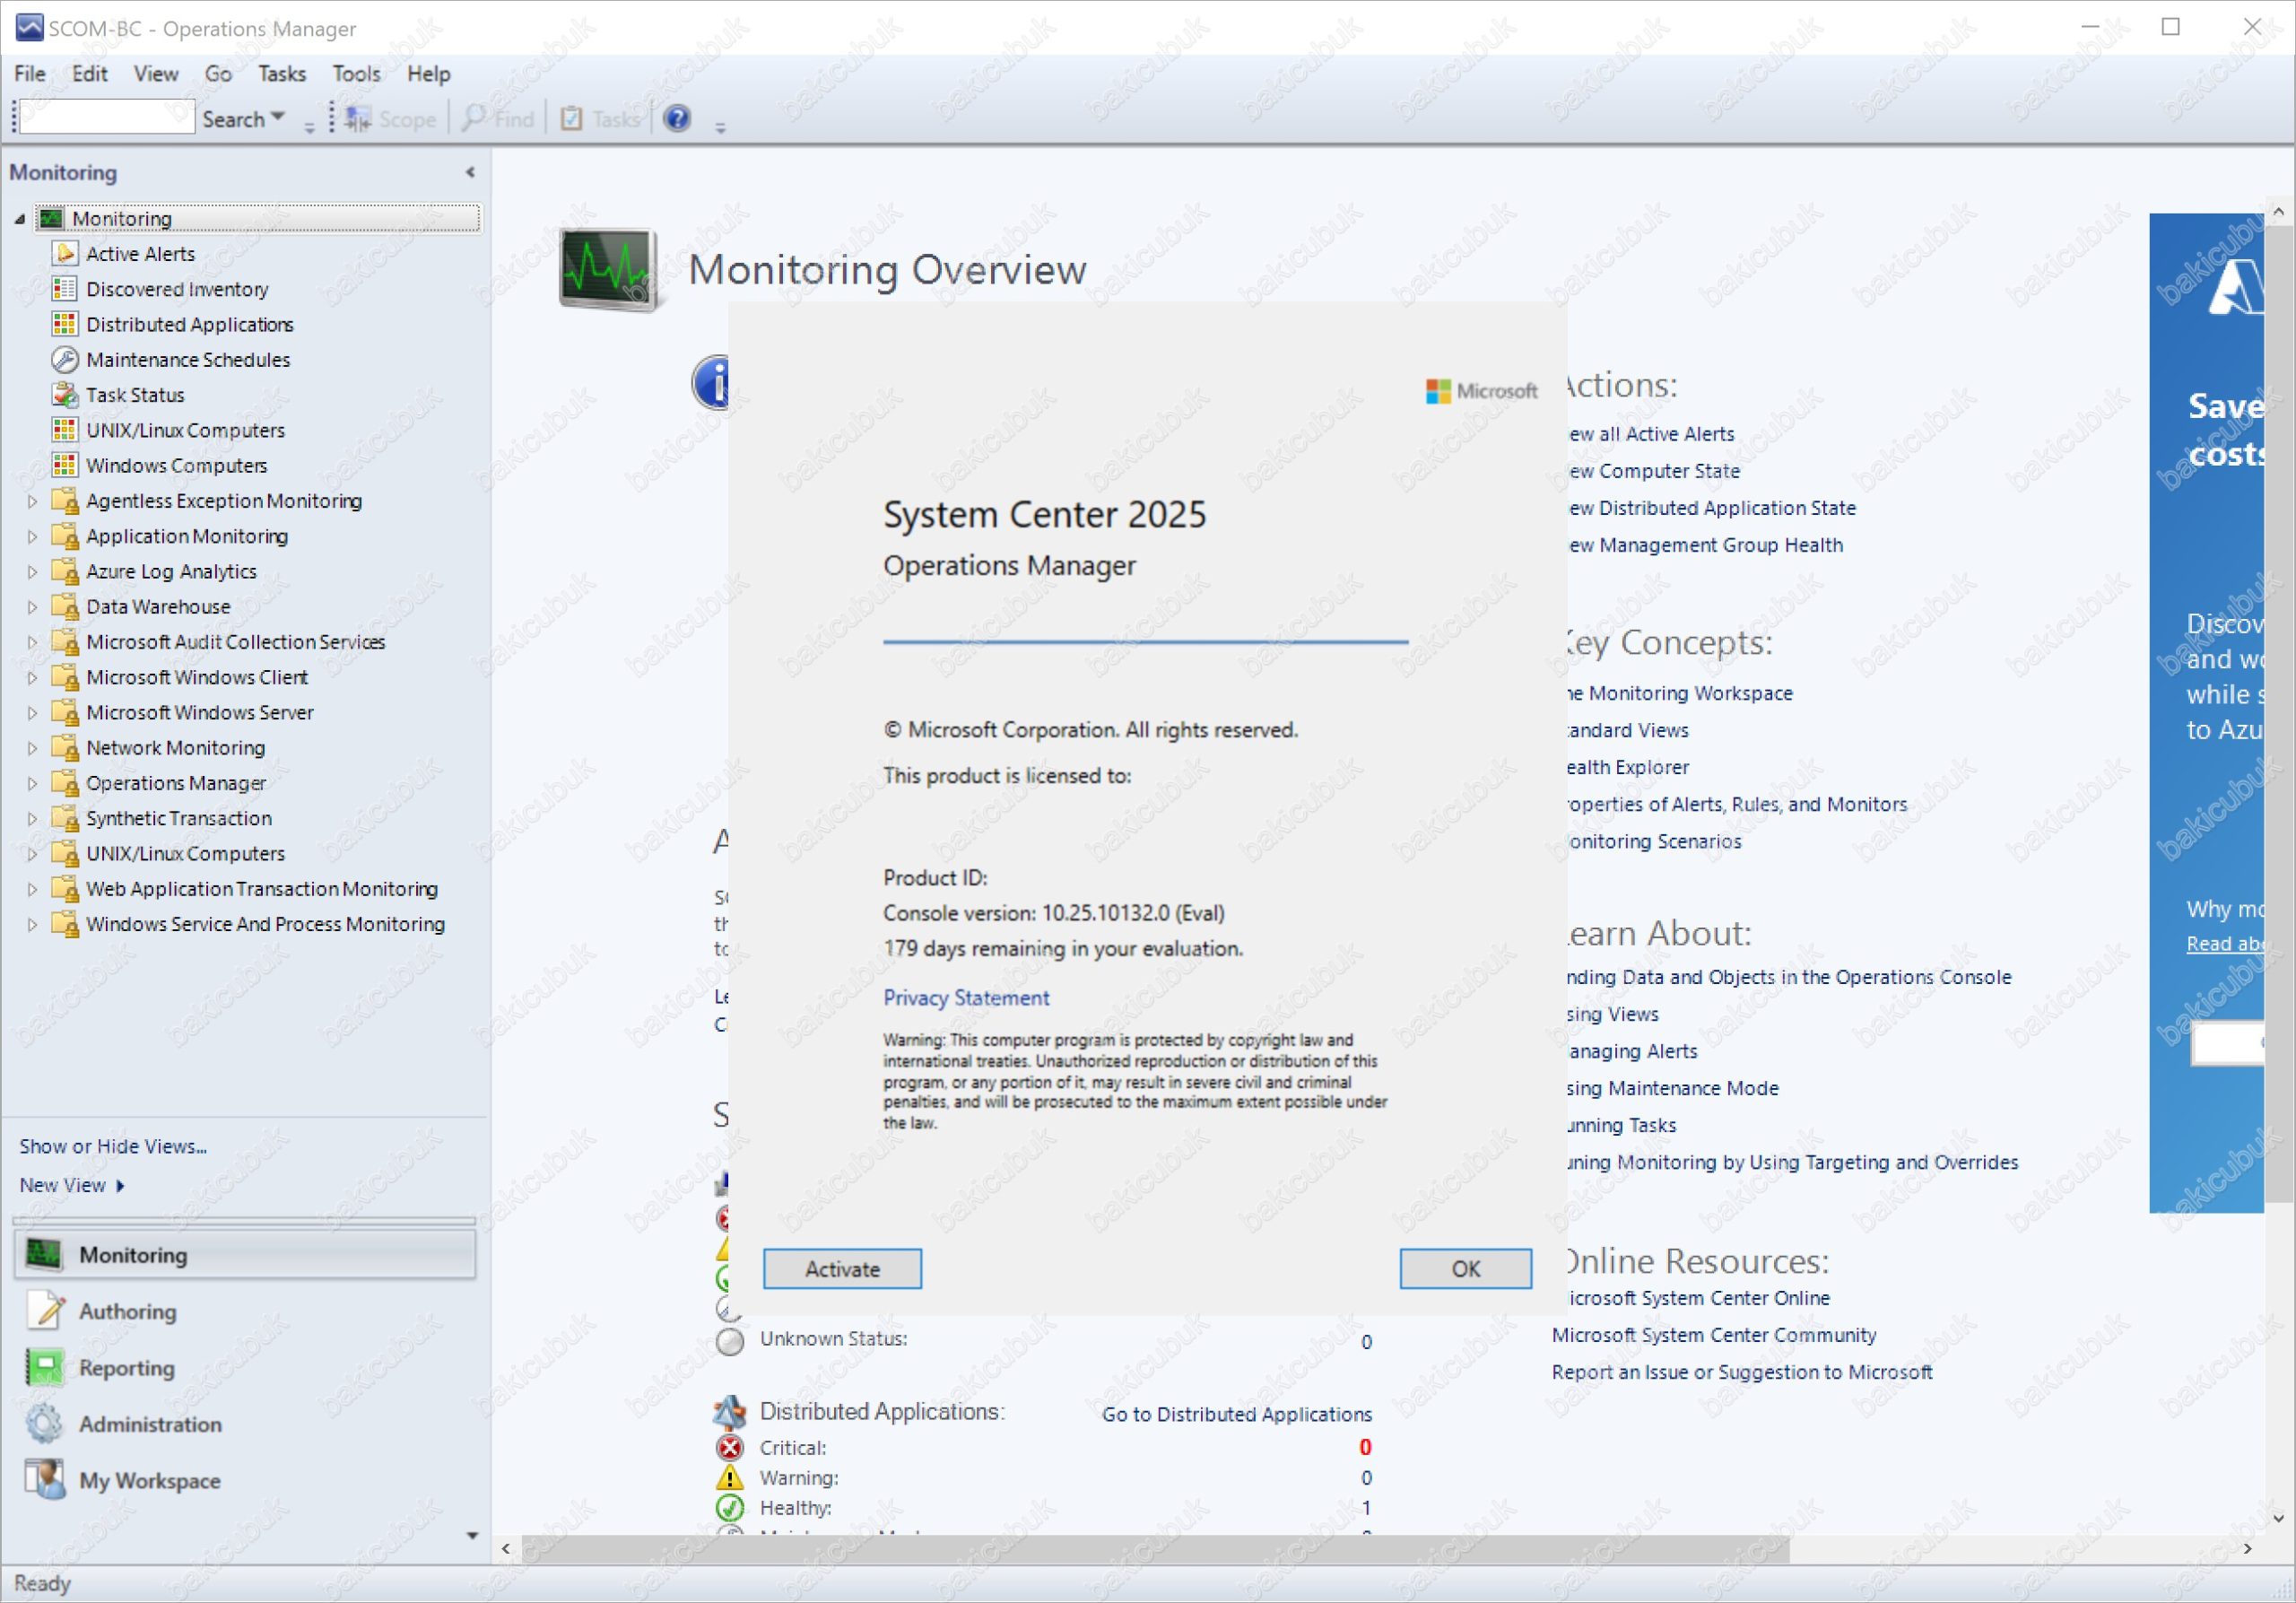This screenshot has height=1603, width=2296.
Task: Expand the Application Monitoring folder
Action: [x=32, y=536]
